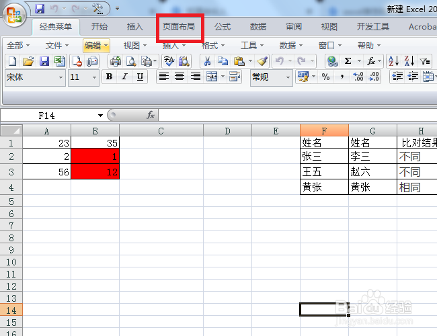Screen dimensions: 437x336
Task: Click the Print icon
Action: [x=116, y=61]
